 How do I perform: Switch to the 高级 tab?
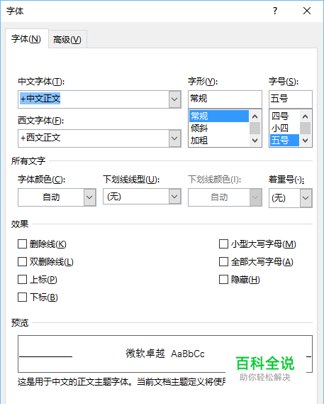pos(67,40)
